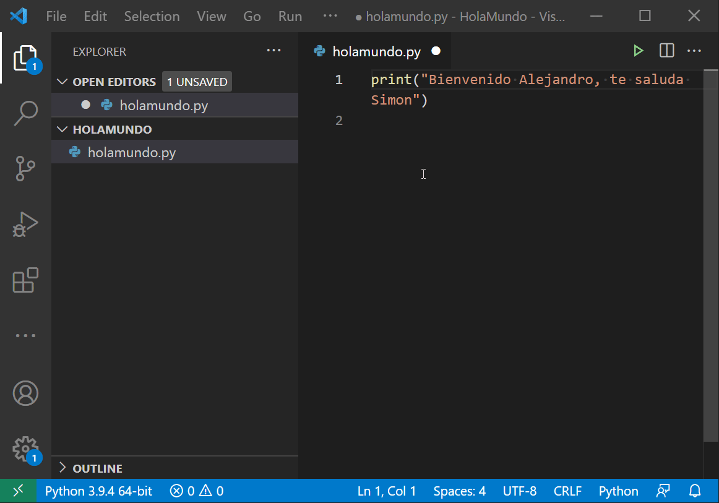
Task: Open notifications bell icon
Action: [x=695, y=491]
